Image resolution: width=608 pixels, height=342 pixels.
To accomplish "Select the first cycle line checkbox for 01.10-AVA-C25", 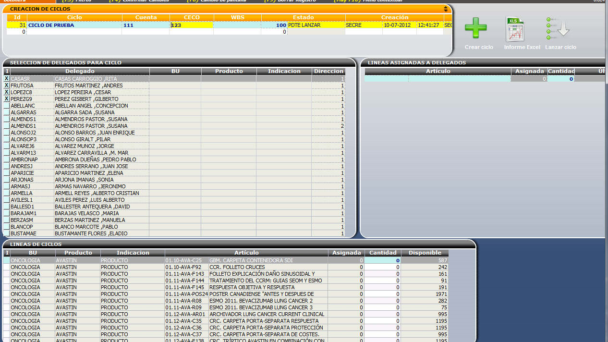I will coord(7,260).
